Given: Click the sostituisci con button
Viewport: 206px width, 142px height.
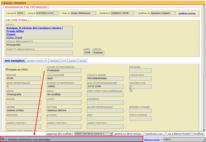Looking at the screenshot, I should (x=155, y=133).
